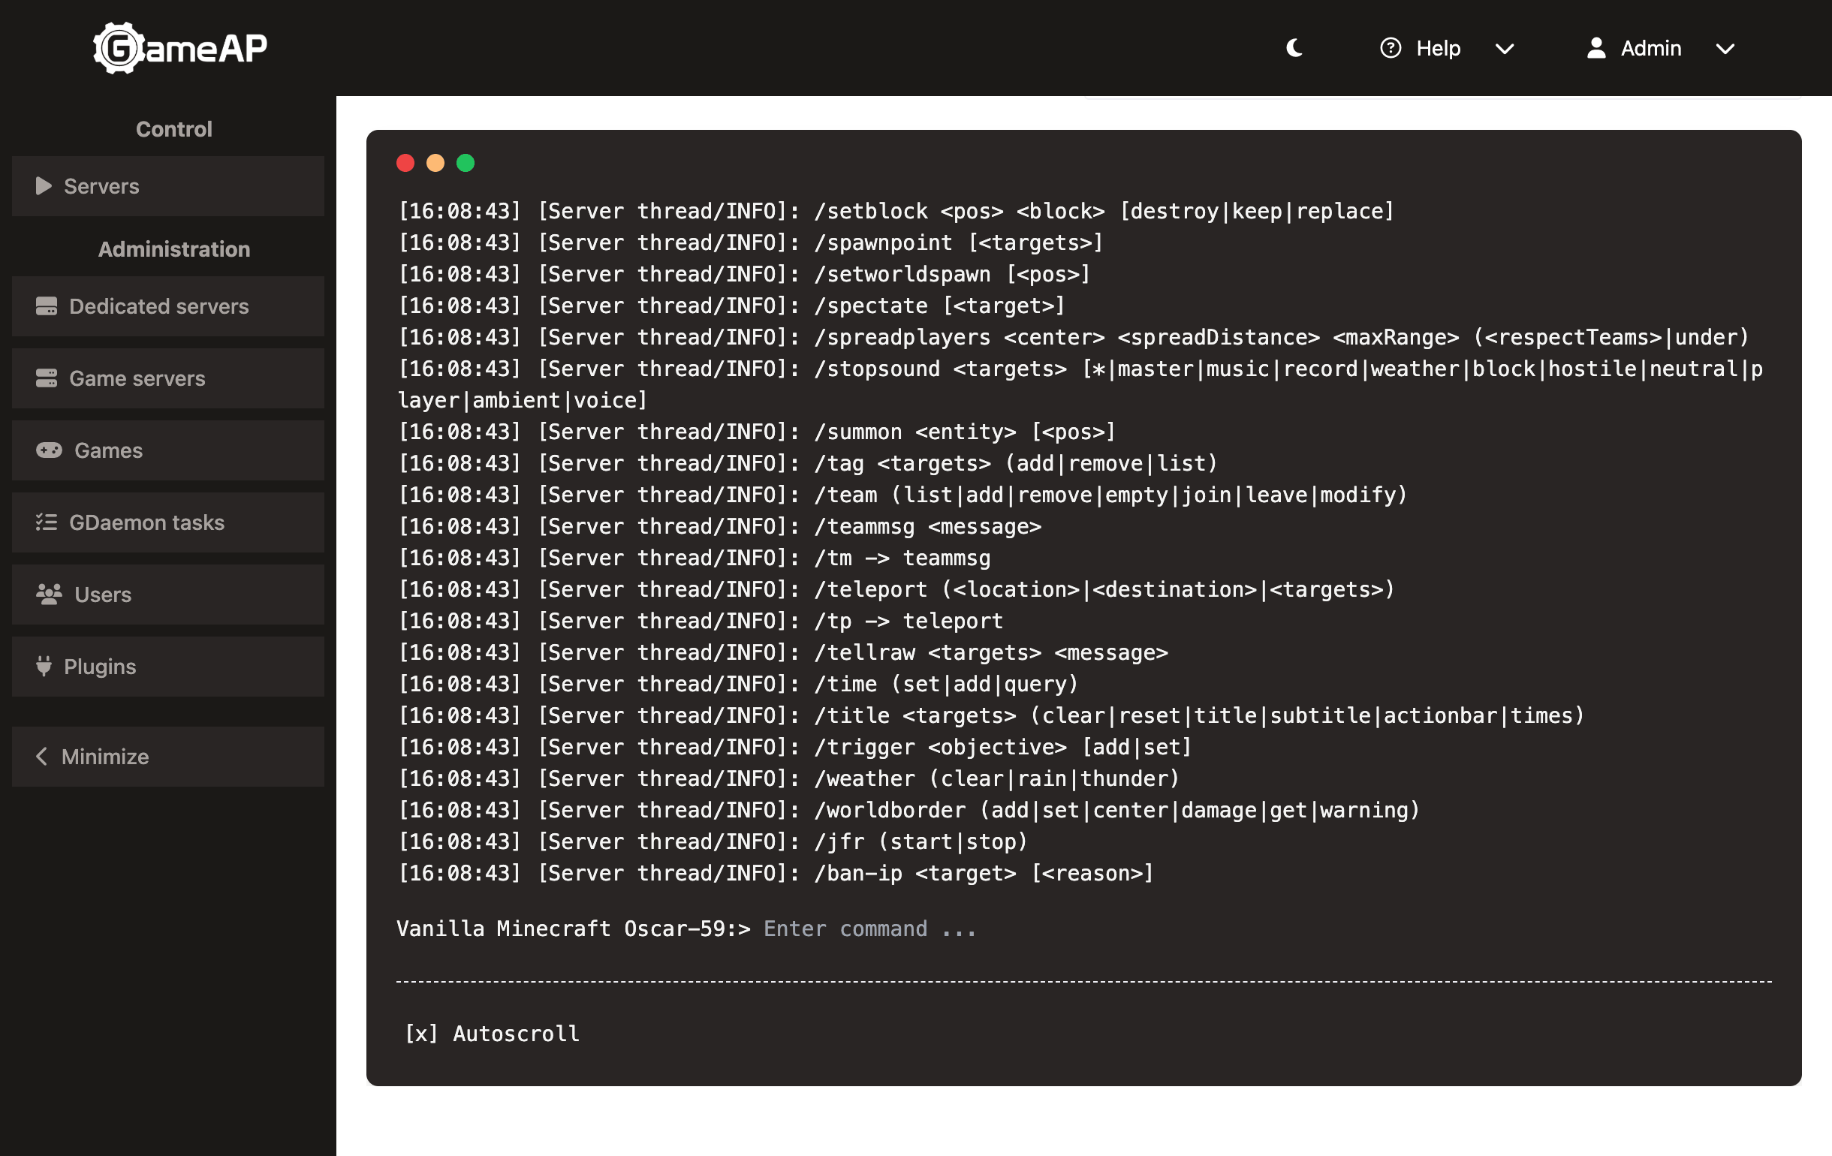
Task: Select the Game servers stacked-server icon
Action: (47, 378)
